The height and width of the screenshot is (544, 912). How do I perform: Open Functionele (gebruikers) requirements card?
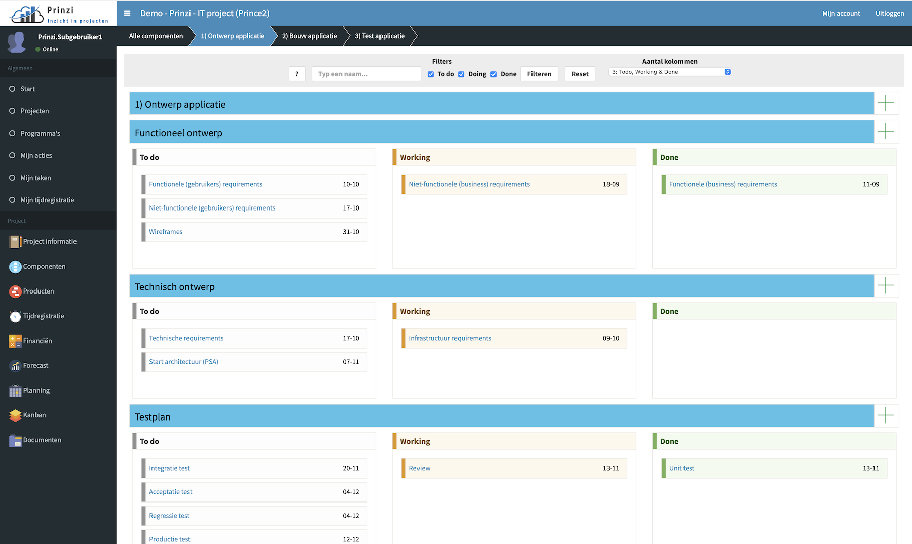[x=254, y=184]
